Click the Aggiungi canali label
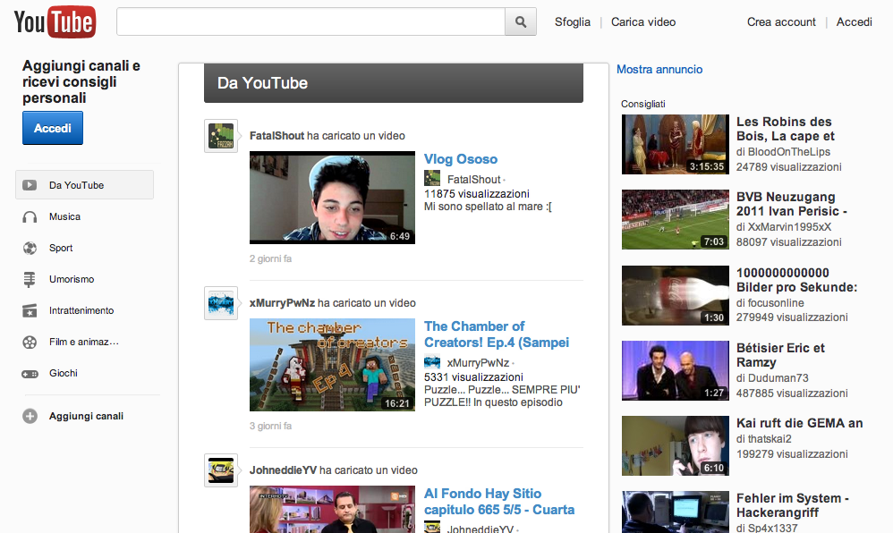 86,416
